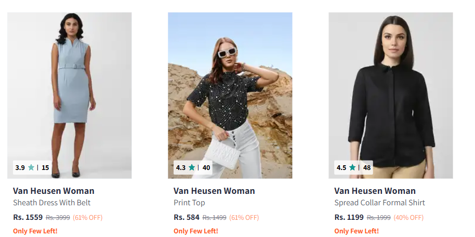The width and height of the screenshot is (475, 237).
Task: Click the star icon on Print Top rating
Action: (x=192, y=167)
